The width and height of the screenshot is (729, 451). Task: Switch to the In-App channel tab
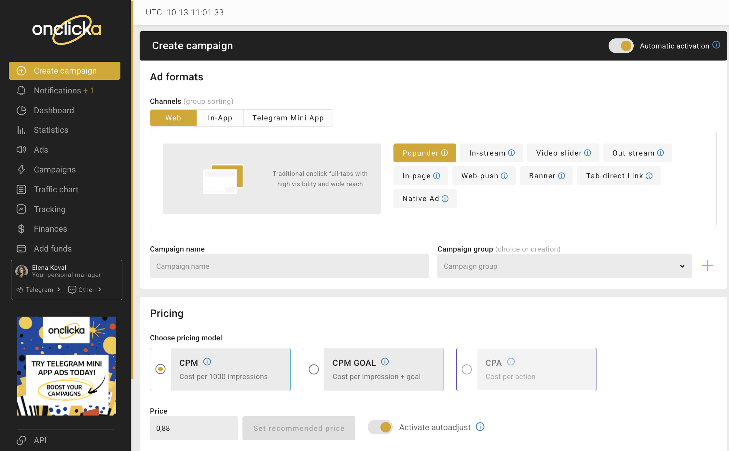[220, 118]
